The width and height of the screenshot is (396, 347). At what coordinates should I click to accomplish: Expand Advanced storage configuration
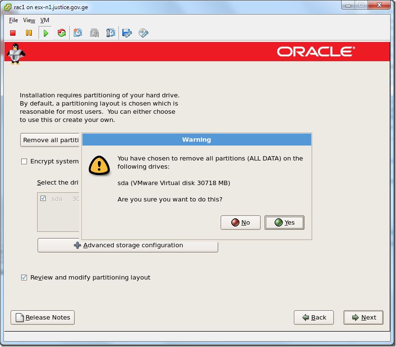[128, 245]
